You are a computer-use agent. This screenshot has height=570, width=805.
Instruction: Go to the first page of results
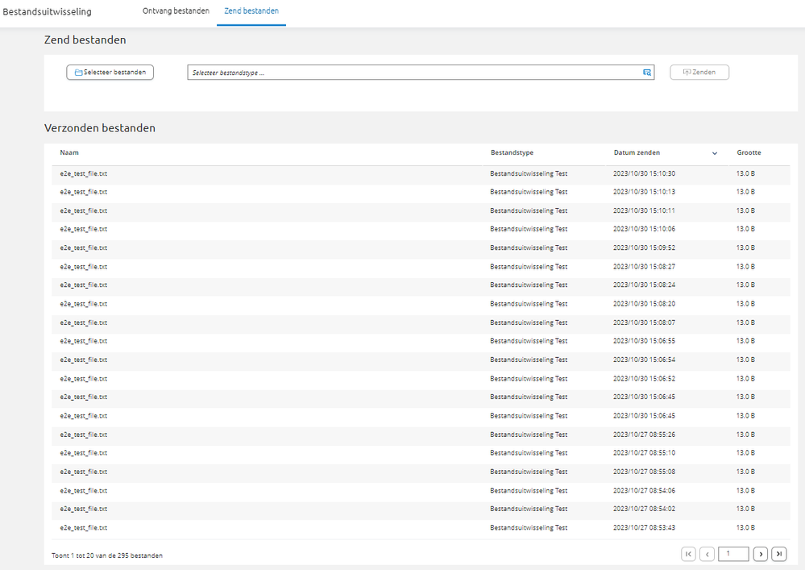coord(688,554)
